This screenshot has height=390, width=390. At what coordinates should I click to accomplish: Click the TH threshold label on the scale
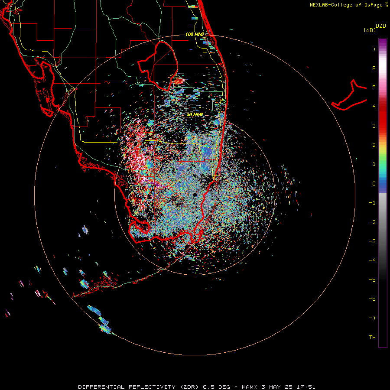[x=372, y=337]
